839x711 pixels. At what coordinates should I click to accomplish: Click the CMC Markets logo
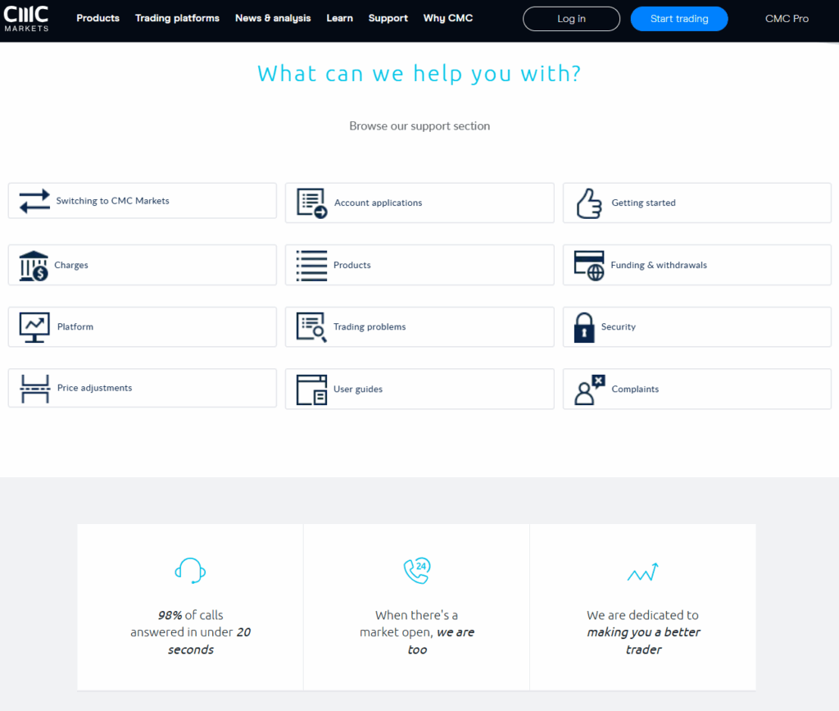(26, 18)
